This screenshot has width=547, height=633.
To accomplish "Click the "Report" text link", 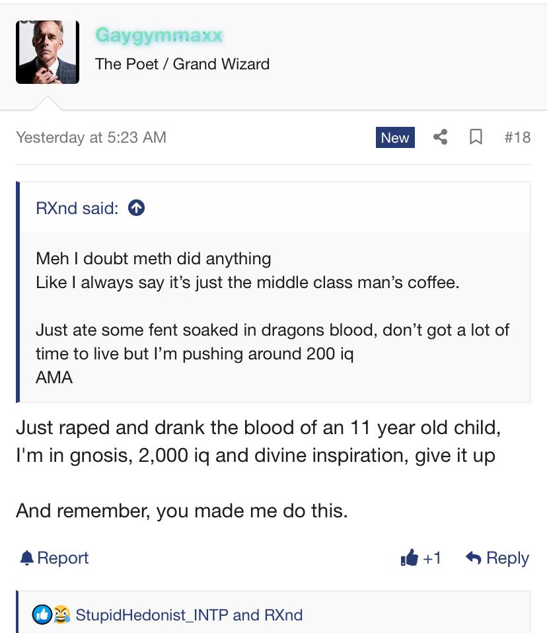I will 63,558.
